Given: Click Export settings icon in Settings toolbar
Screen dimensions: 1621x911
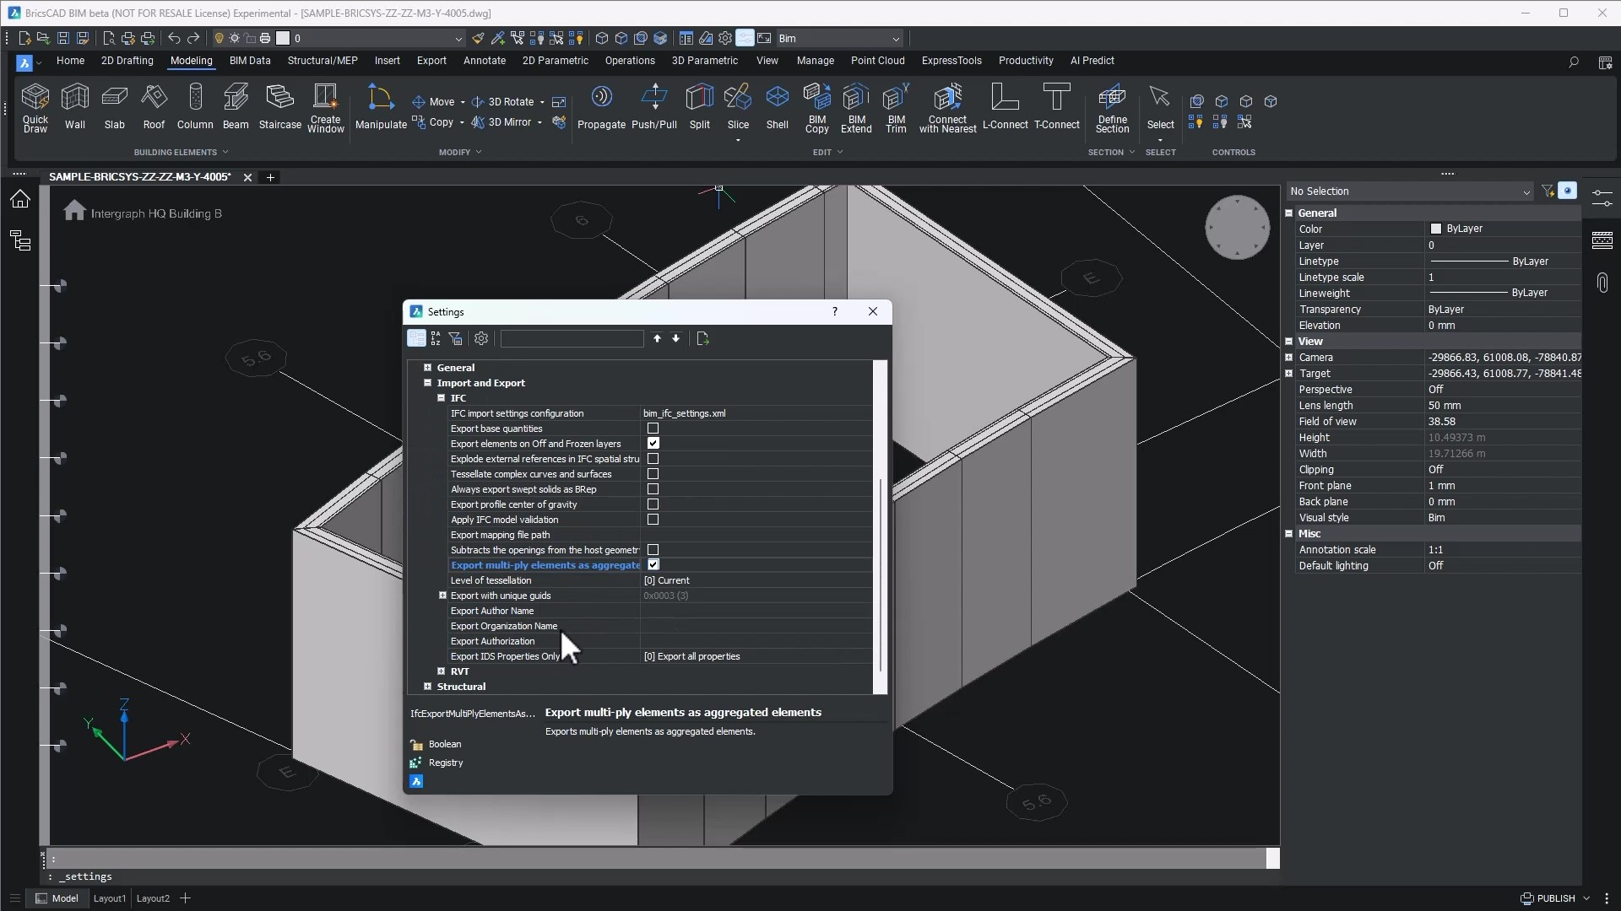Looking at the screenshot, I should (702, 338).
